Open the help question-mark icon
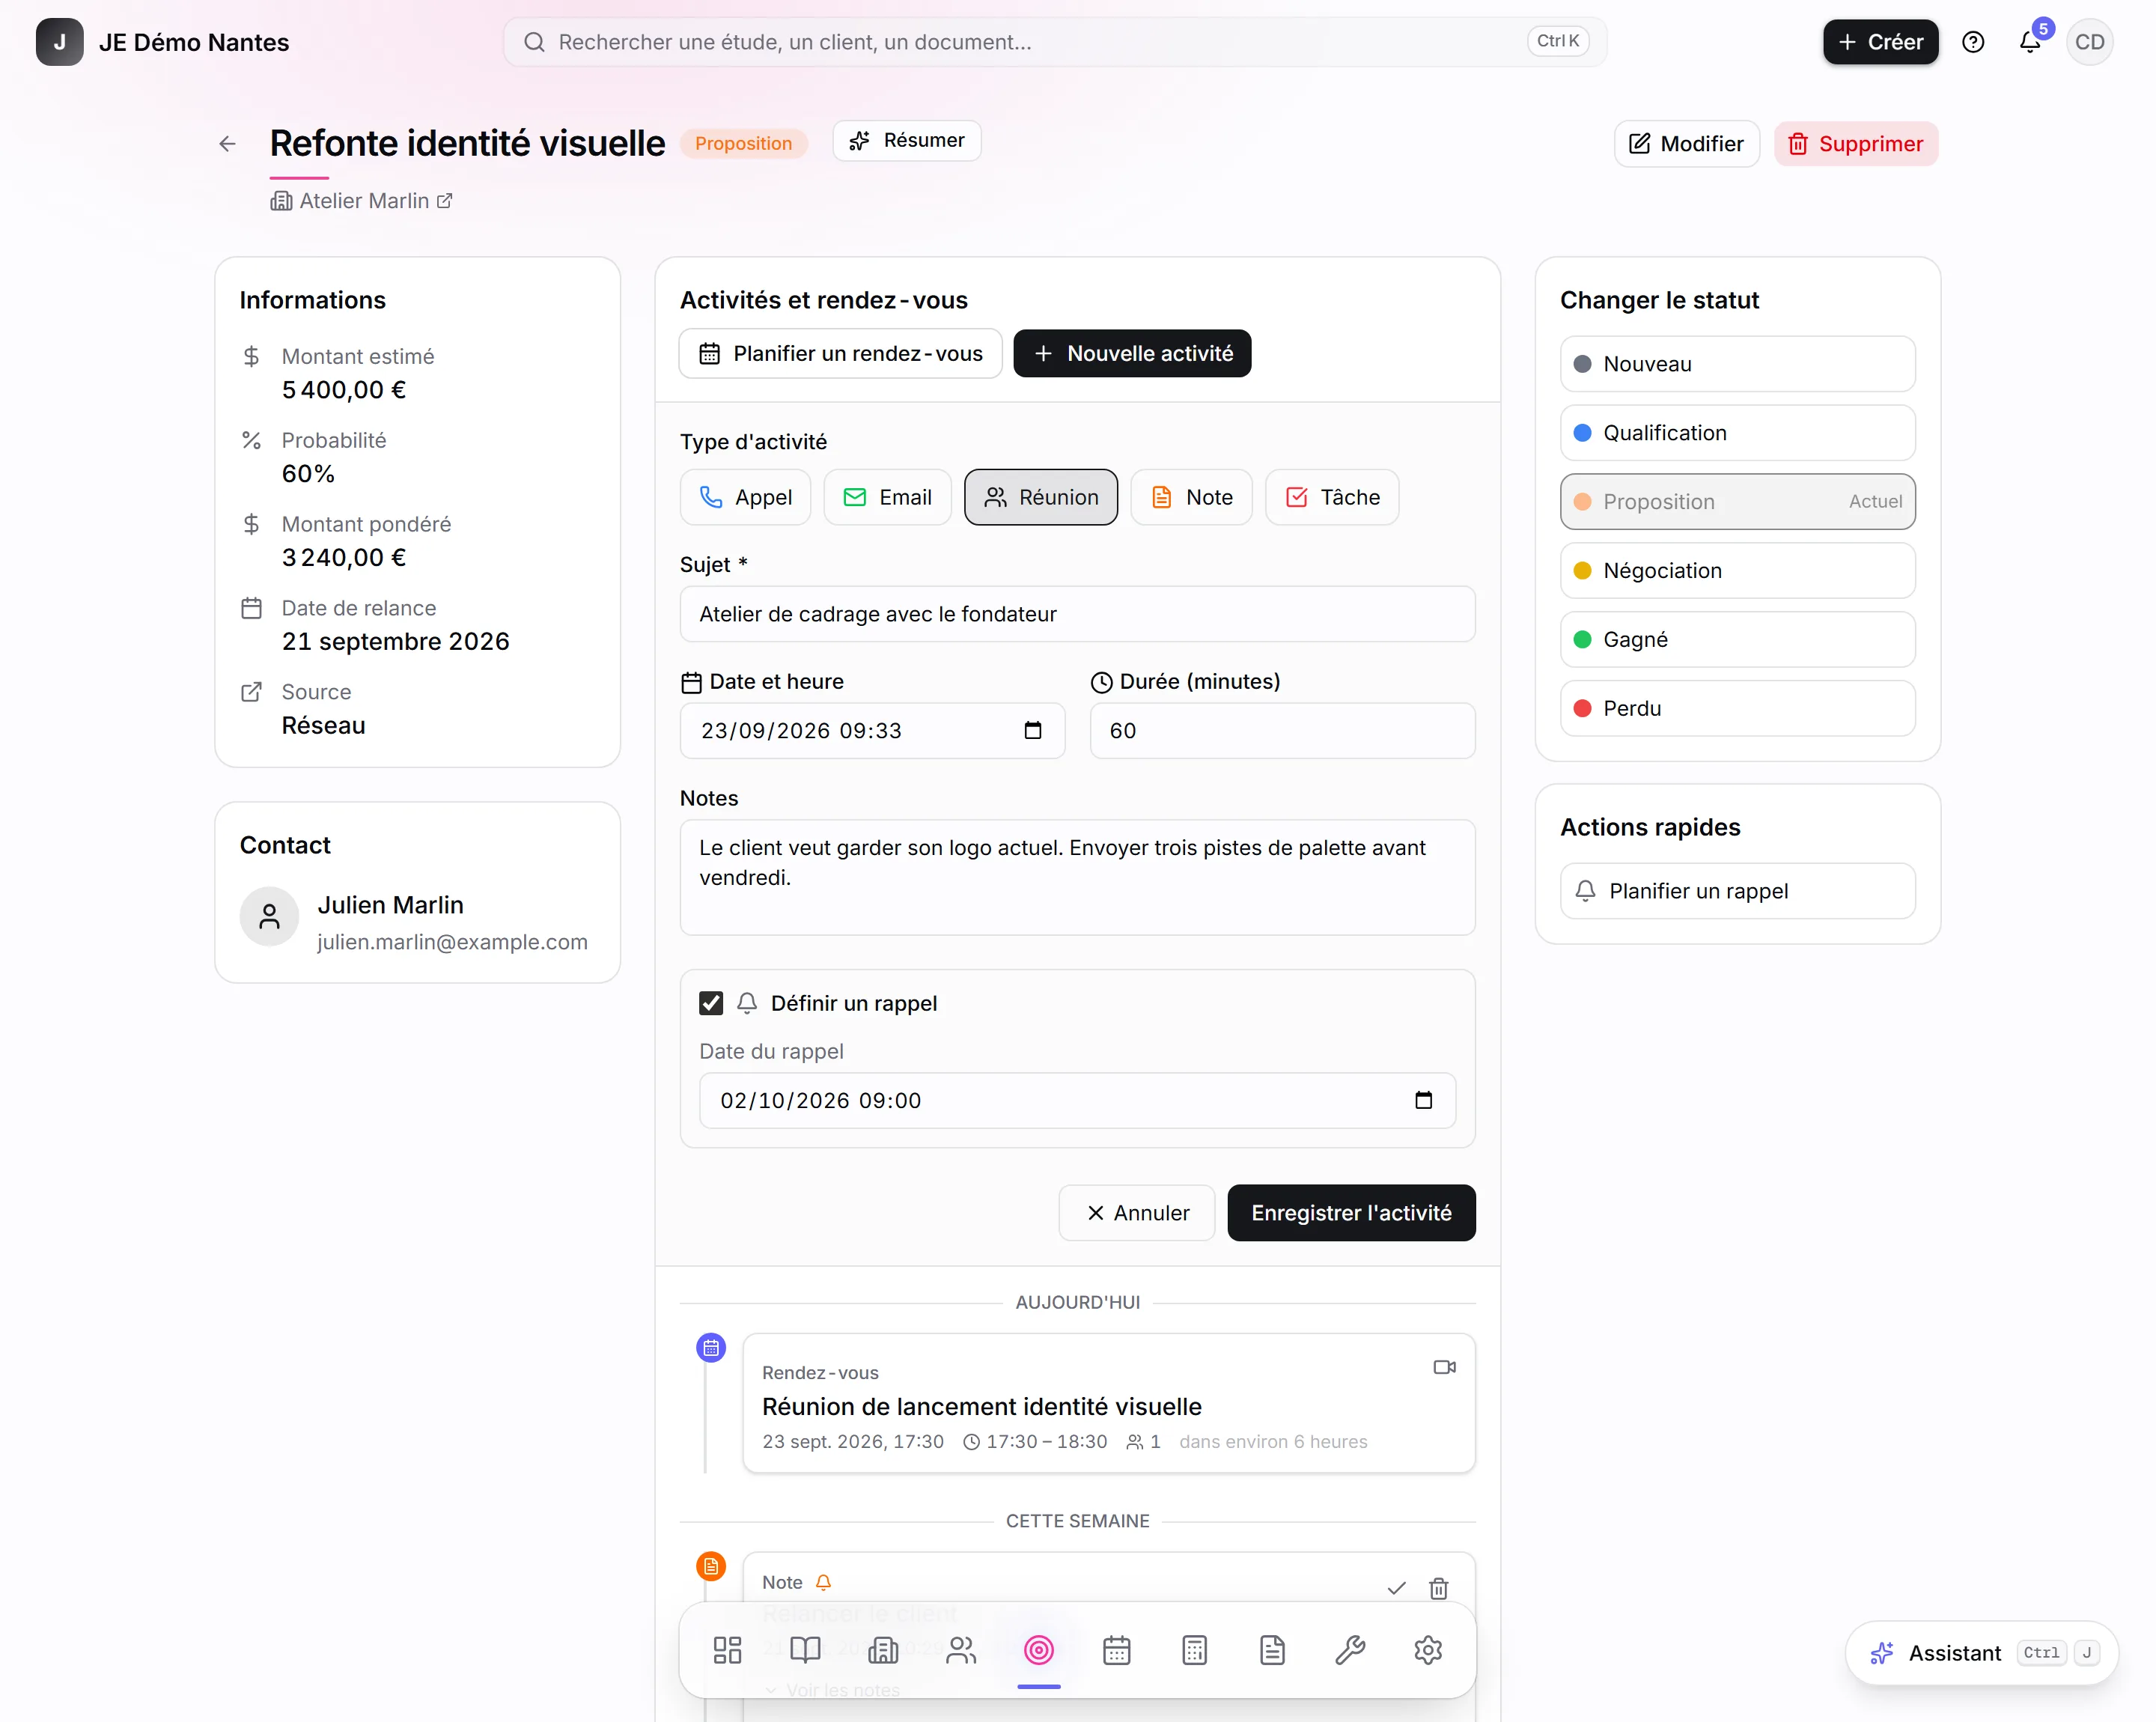The image size is (2156, 1722). tap(1973, 42)
